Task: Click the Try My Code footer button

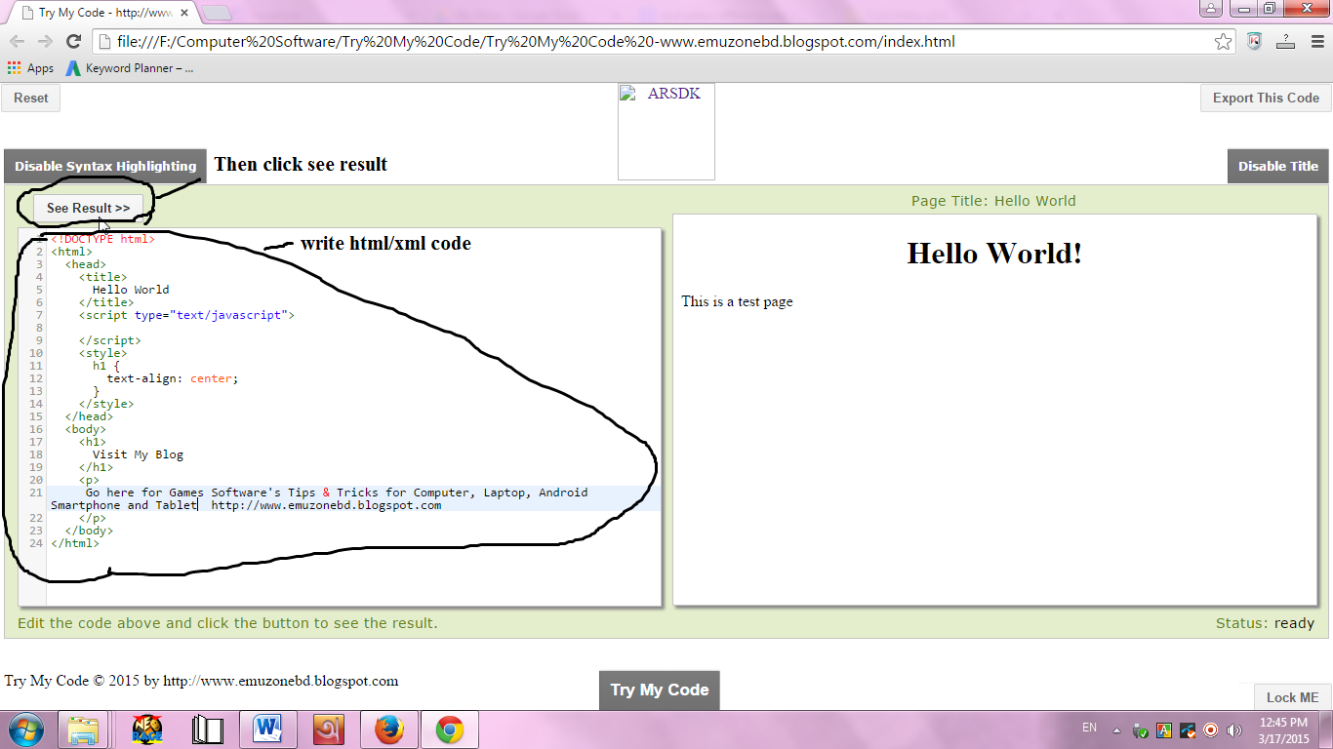Action: [x=660, y=690]
